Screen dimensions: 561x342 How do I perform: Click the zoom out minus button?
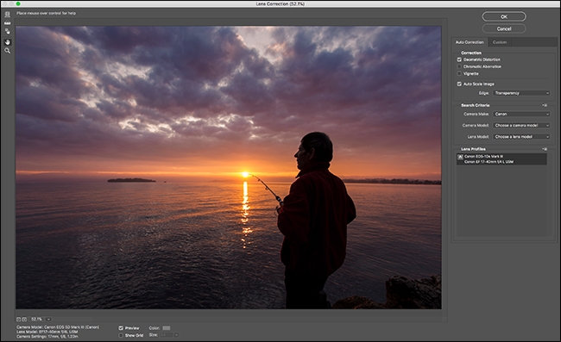[19, 319]
